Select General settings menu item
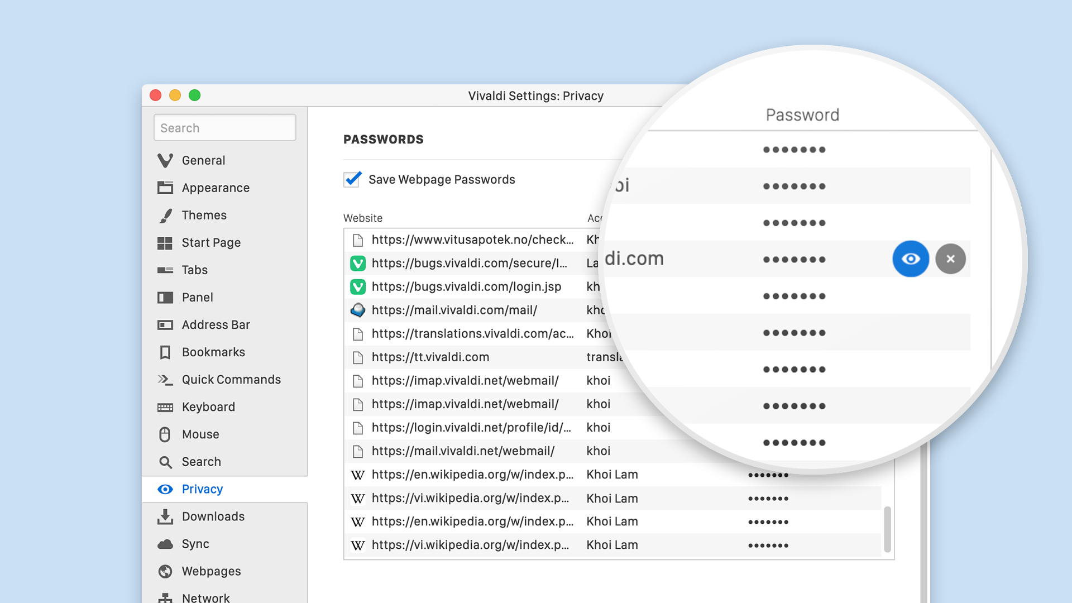1072x603 pixels. [x=204, y=160]
